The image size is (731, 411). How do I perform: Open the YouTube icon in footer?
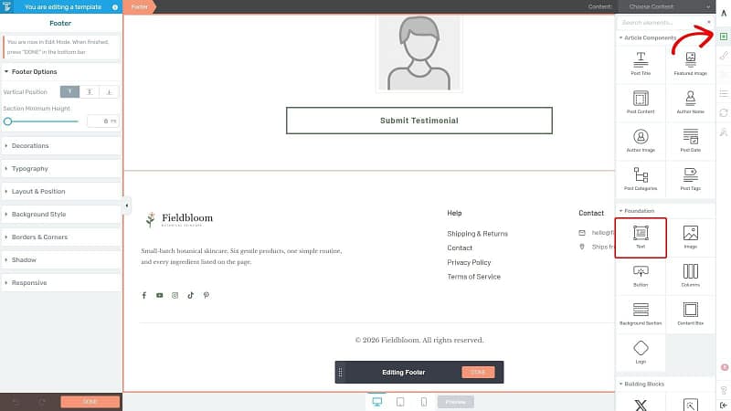point(159,295)
